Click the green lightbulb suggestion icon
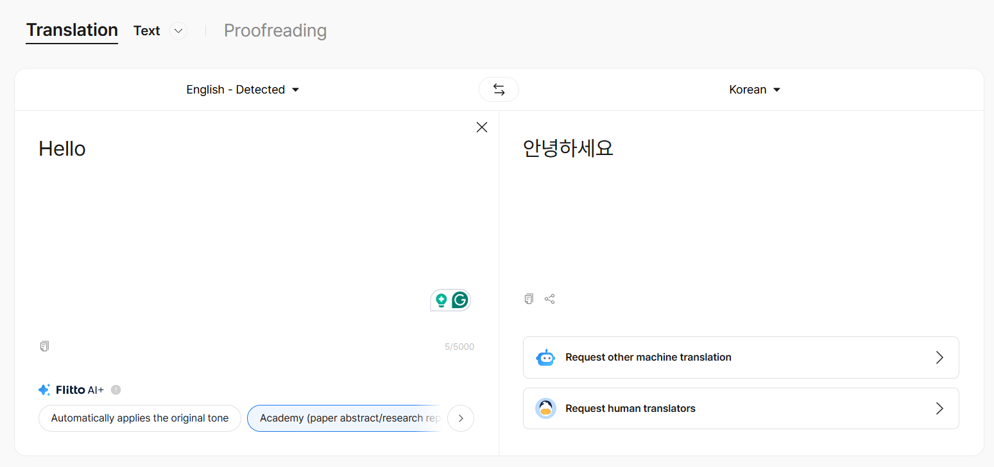This screenshot has width=994, height=467. click(441, 300)
